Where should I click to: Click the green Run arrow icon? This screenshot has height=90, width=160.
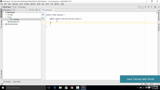145,7
